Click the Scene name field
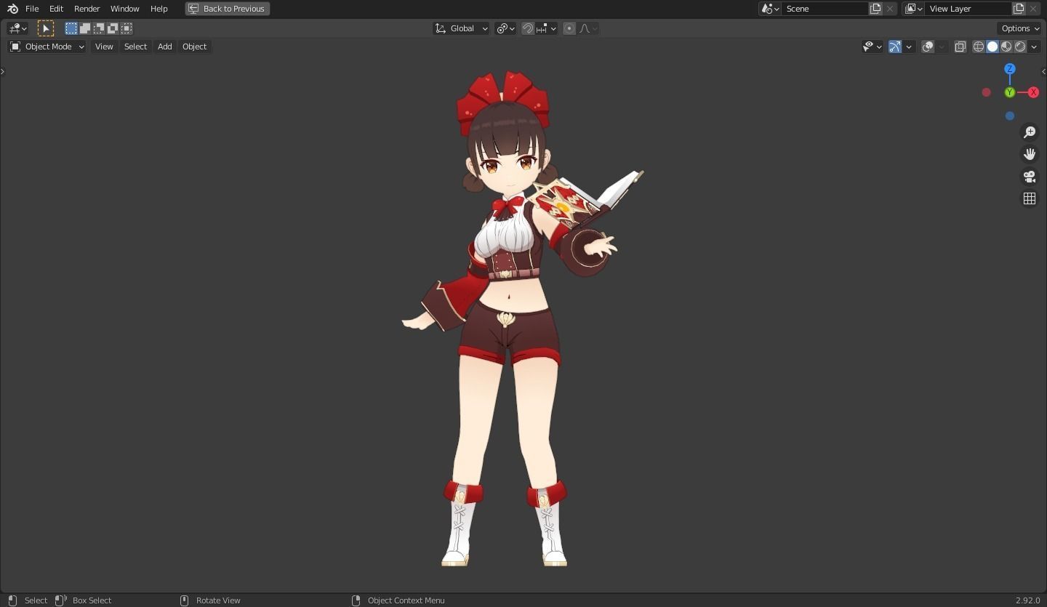Viewport: 1047px width, 607px height. coord(825,9)
